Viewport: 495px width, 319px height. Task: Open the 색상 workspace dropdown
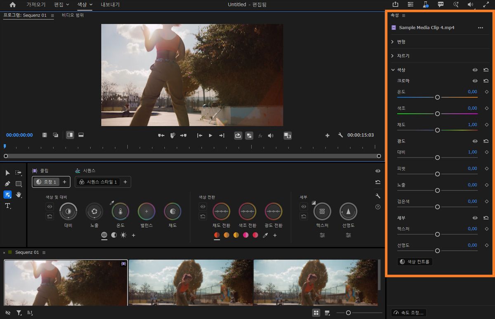[x=85, y=5]
